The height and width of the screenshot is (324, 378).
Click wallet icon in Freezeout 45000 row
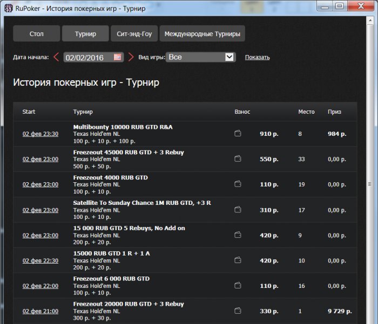238,158
